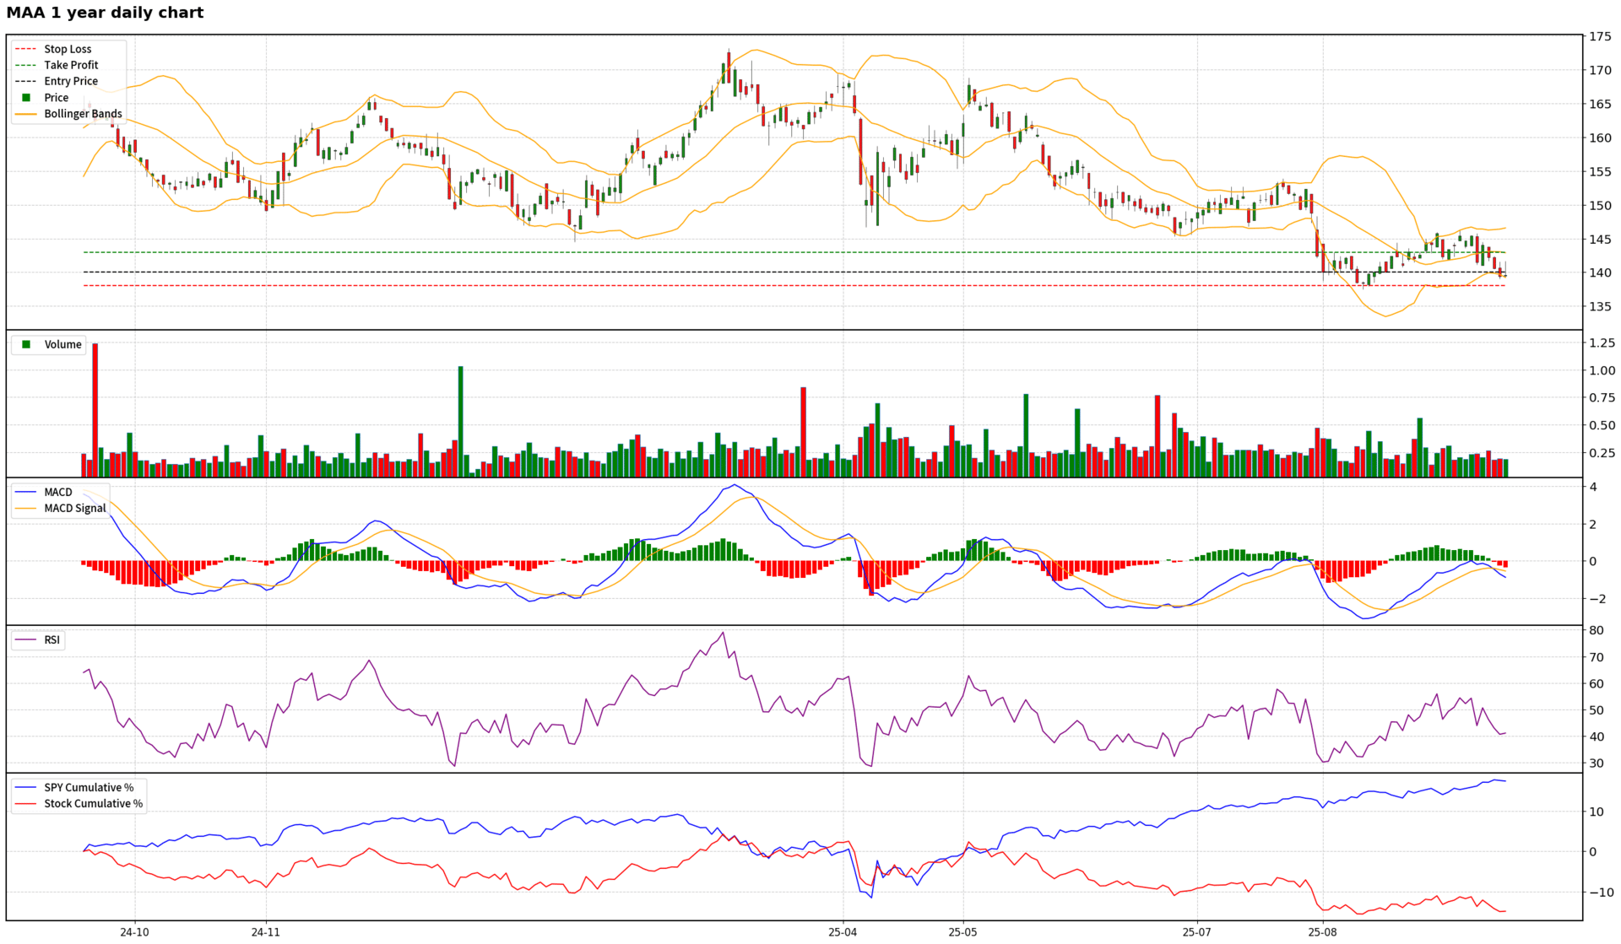Click the Stop Loss legend entry
The width and height of the screenshot is (1621, 944).
(68, 49)
